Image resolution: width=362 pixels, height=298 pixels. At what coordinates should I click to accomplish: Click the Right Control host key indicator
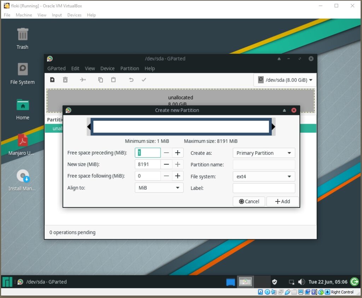tap(342, 292)
